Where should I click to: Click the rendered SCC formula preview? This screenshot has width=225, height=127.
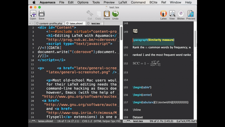pos(146,63)
